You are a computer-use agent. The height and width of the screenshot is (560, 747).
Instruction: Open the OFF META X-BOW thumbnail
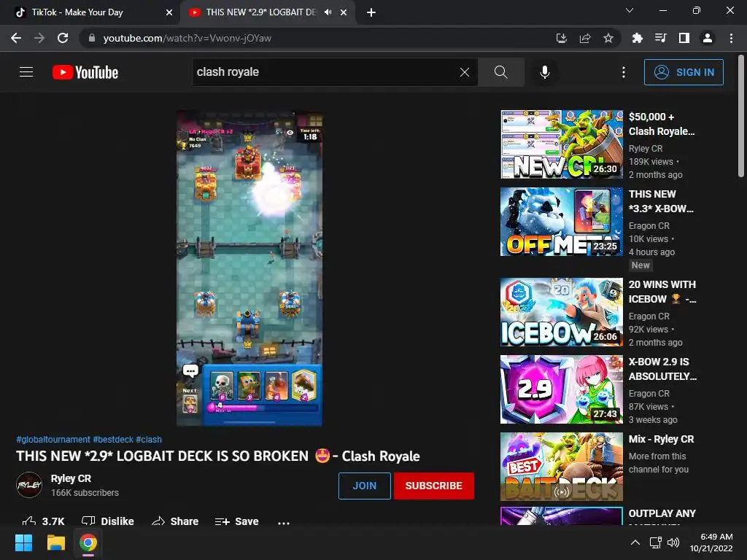(562, 222)
